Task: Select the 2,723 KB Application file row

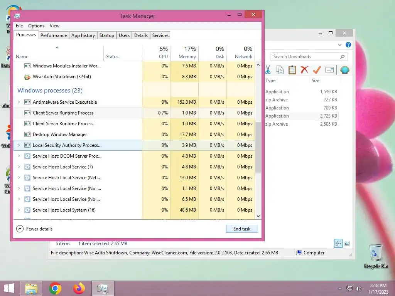Action: (x=301, y=116)
